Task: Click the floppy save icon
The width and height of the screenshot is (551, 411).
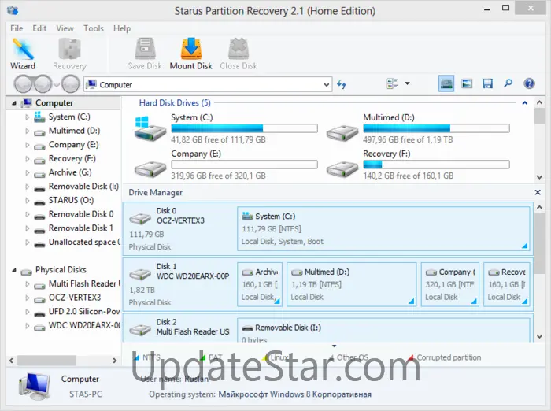Action: point(487,83)
